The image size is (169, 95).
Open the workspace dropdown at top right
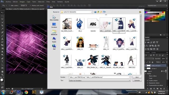tap(157, 6)
